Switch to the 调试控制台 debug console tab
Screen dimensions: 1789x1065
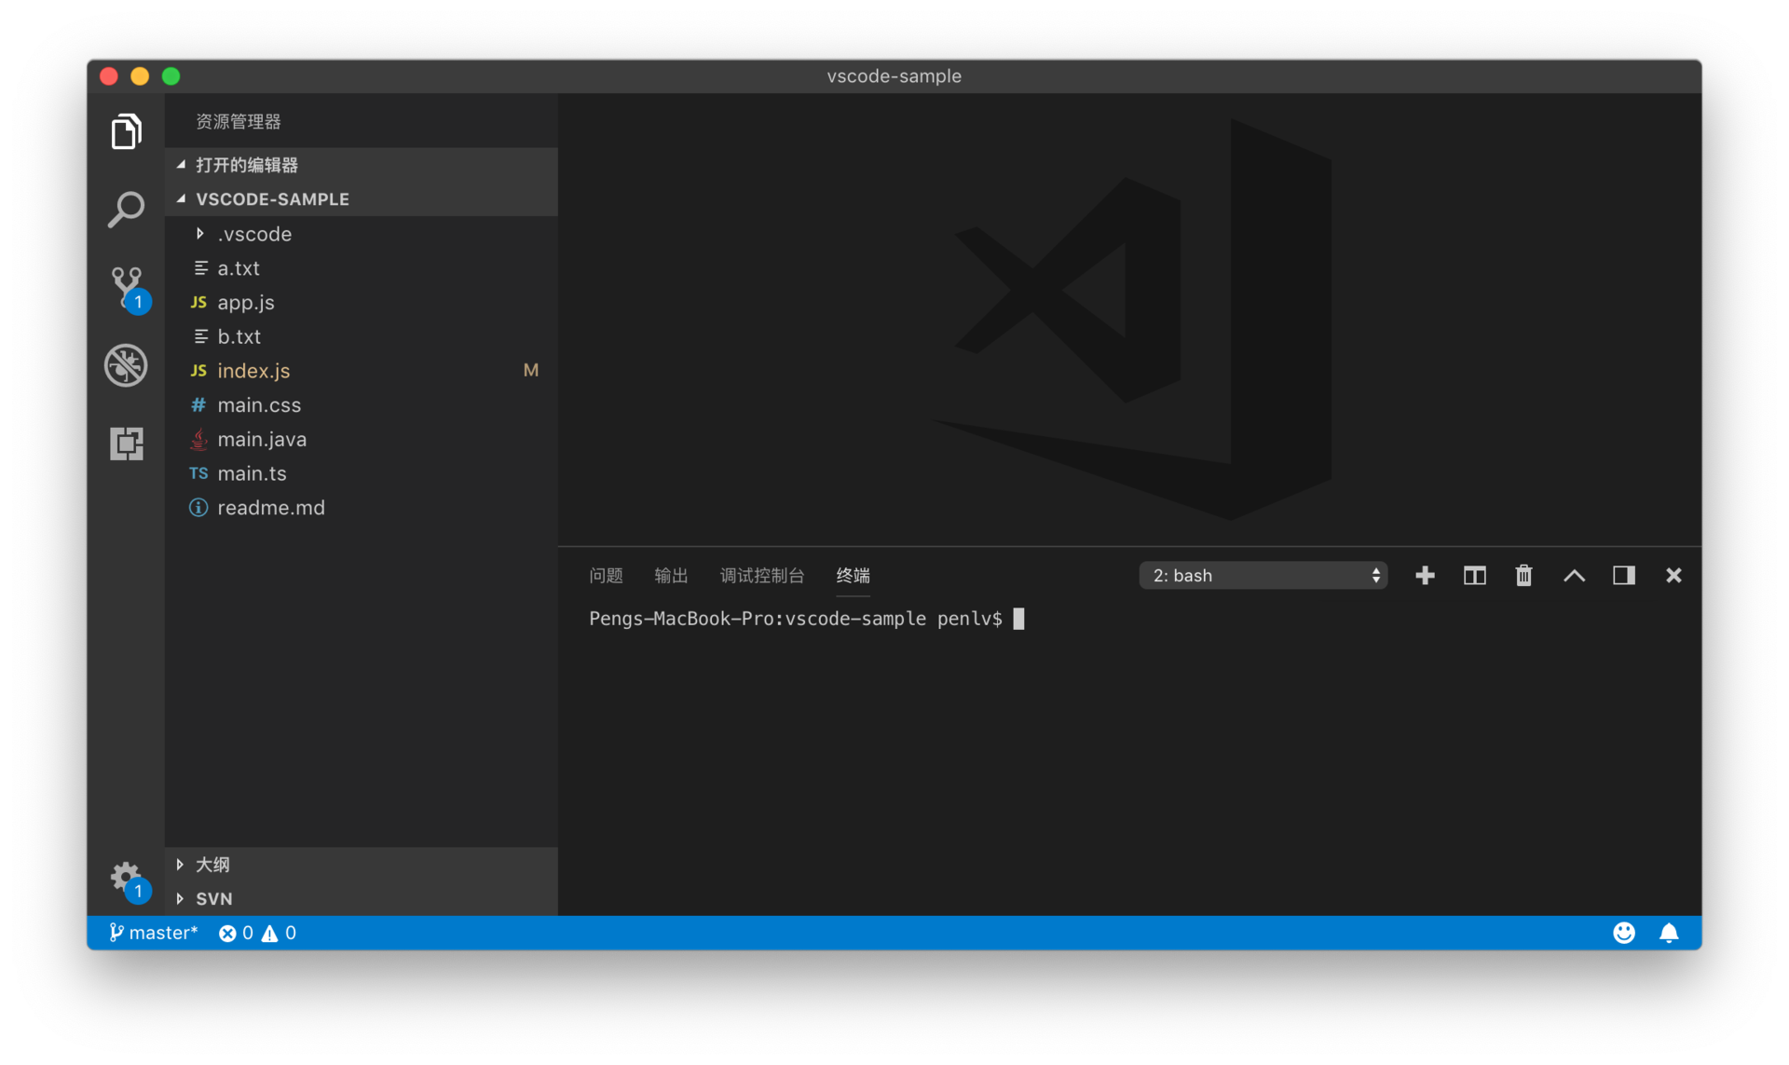click(x=761, y=576)
